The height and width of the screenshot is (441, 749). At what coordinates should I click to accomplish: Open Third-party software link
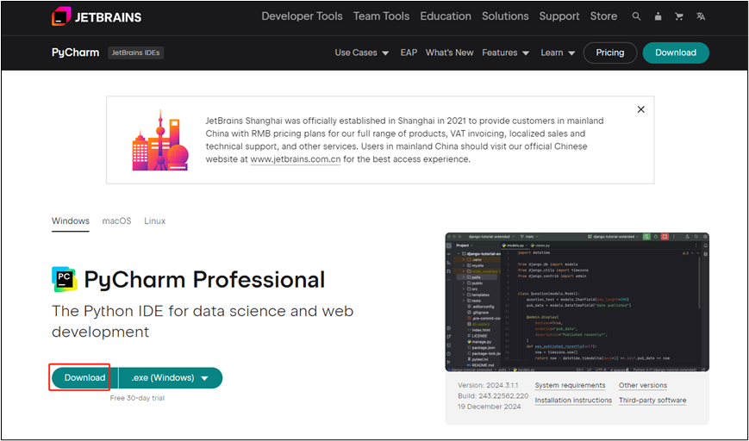(x=652, y=401)
